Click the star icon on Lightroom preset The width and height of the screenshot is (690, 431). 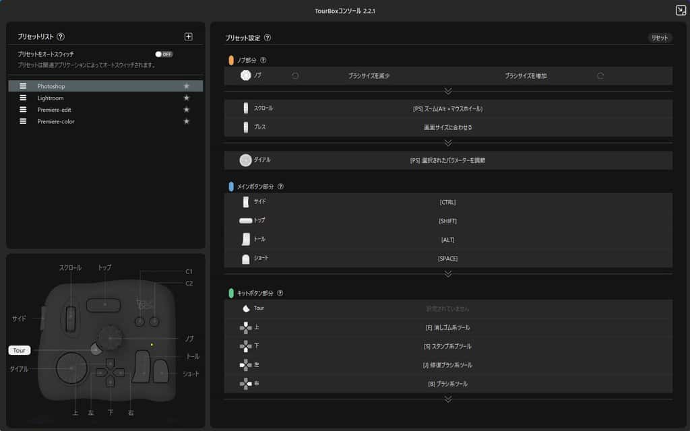click(x=187, y=98)
